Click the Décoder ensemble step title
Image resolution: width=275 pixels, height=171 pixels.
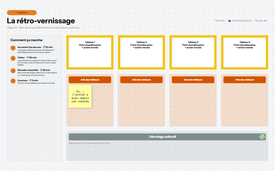28,70
